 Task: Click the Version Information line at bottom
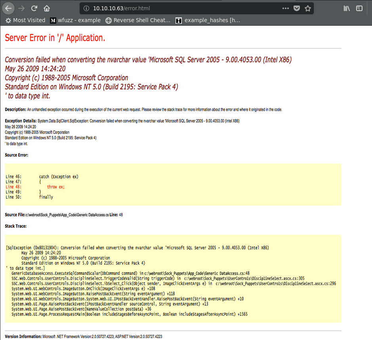pyautogui.click(x=83, y=336)
